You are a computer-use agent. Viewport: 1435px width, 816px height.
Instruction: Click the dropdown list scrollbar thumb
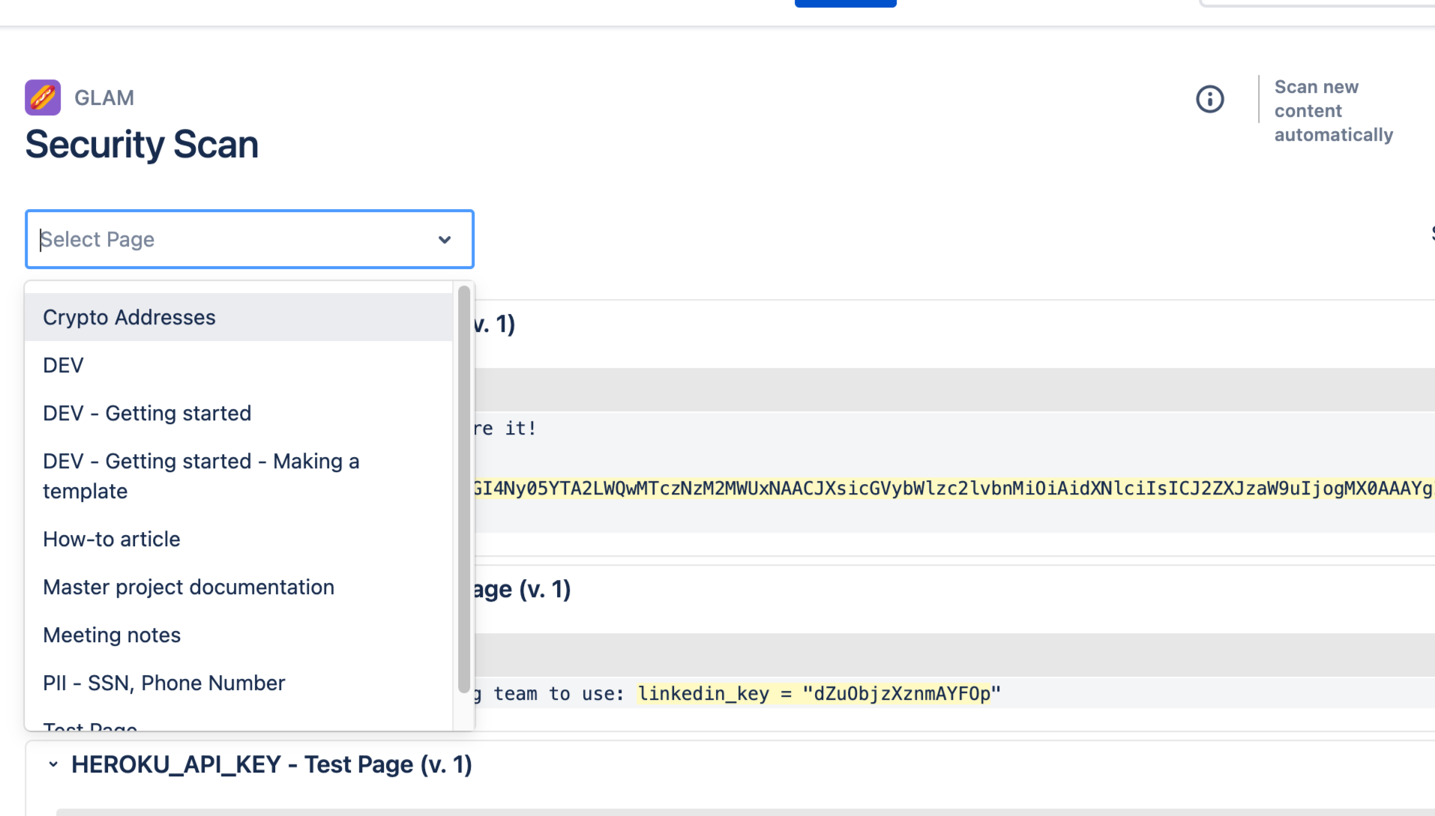[x=464, y=487]
